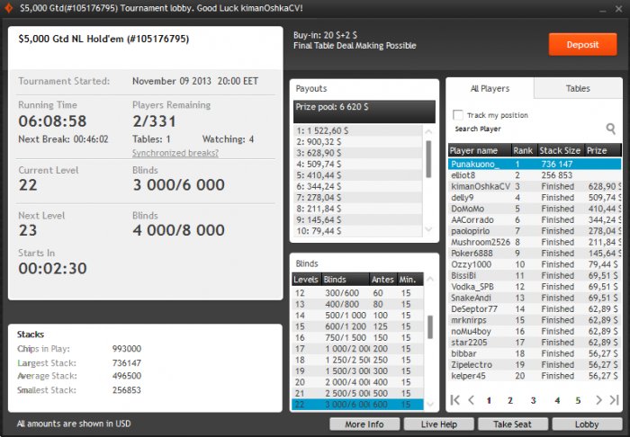Select player row AACorrado
Viewport: 630px width, 437px height.
click(535, 220)
